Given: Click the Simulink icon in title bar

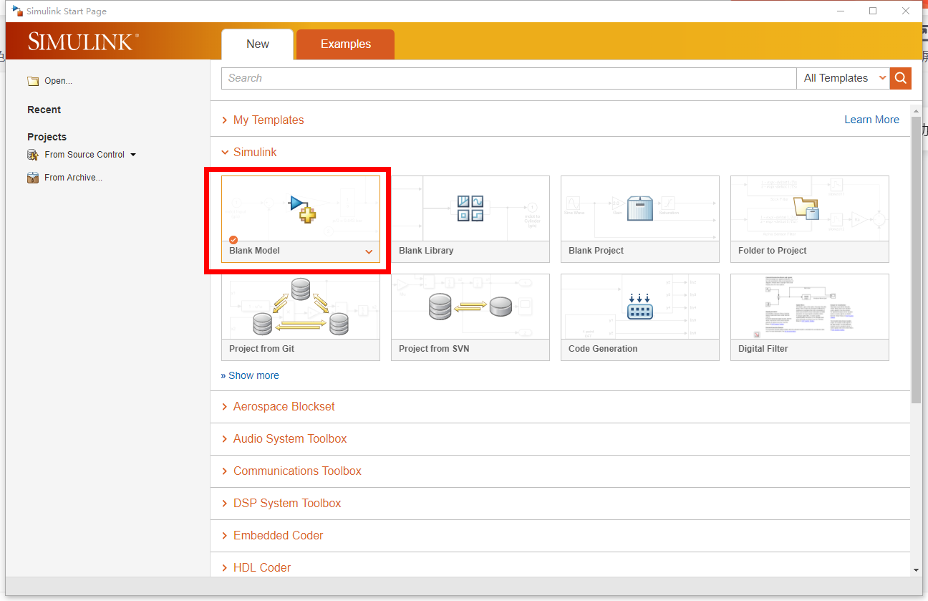Looking at the screenshot, I should click(17, 11).
